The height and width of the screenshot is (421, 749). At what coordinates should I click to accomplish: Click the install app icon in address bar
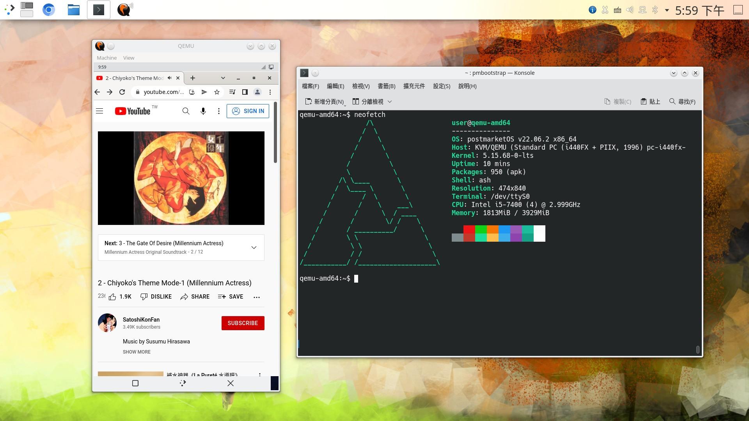tap(192, 92)
